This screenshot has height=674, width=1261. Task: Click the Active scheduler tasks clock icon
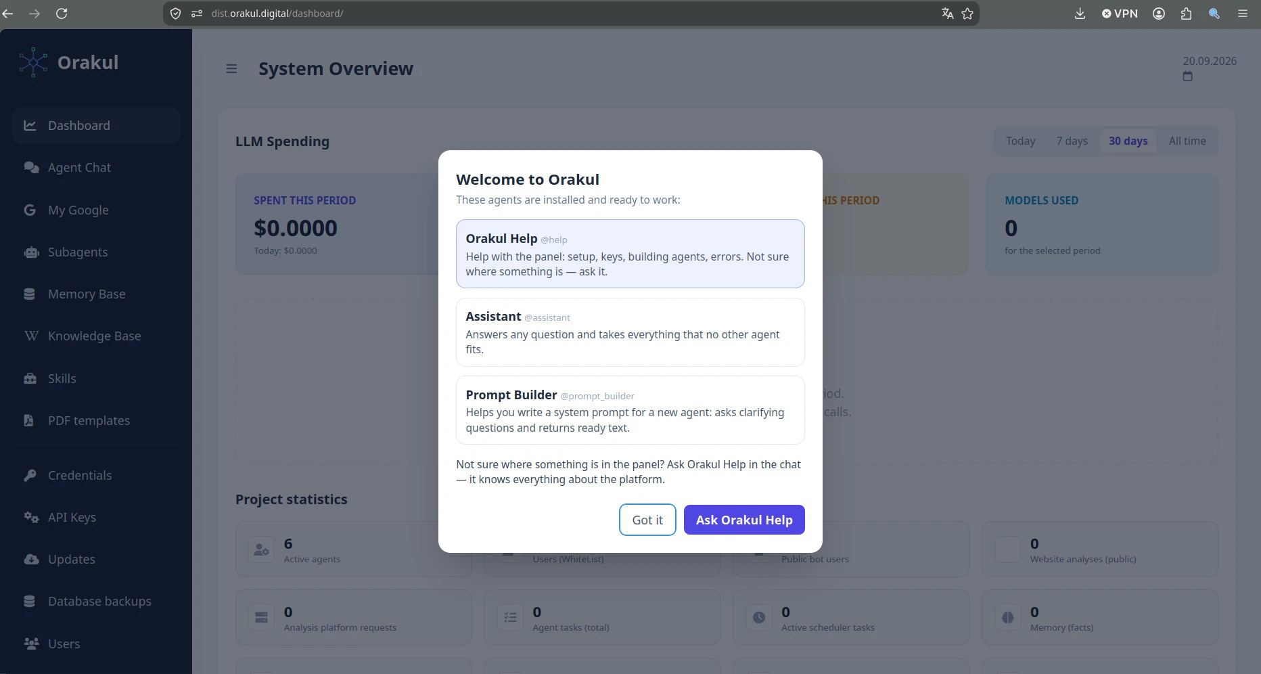click(759, 617)
